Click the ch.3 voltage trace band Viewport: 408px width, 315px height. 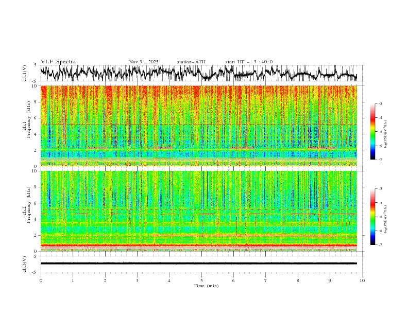(198, 264)
